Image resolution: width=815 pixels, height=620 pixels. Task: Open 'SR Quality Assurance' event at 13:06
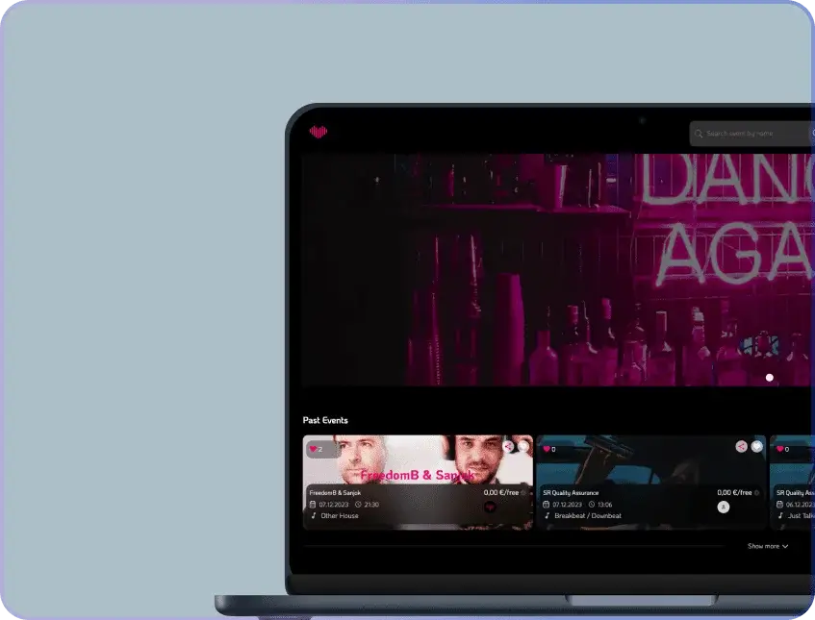[571, 493]
